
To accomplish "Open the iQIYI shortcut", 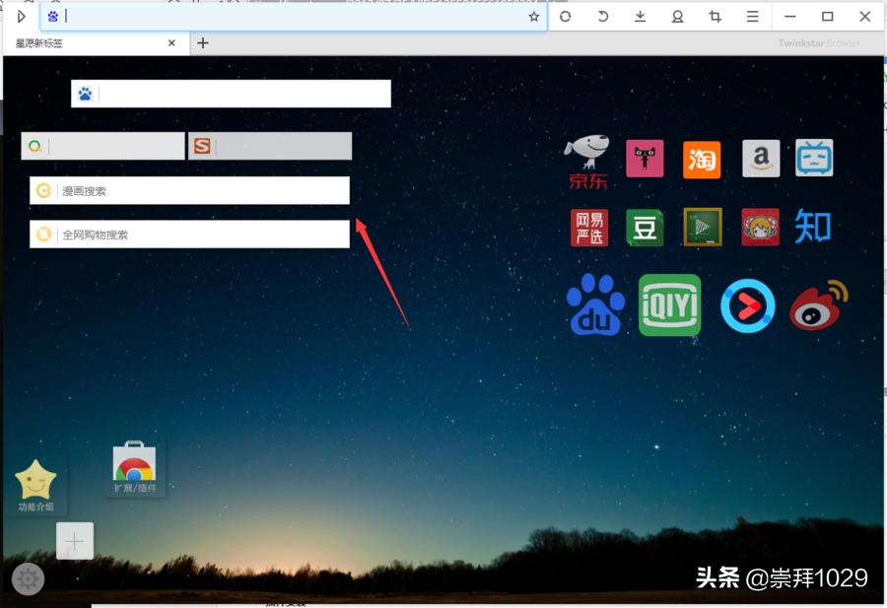I will click(x=670, y=305).
